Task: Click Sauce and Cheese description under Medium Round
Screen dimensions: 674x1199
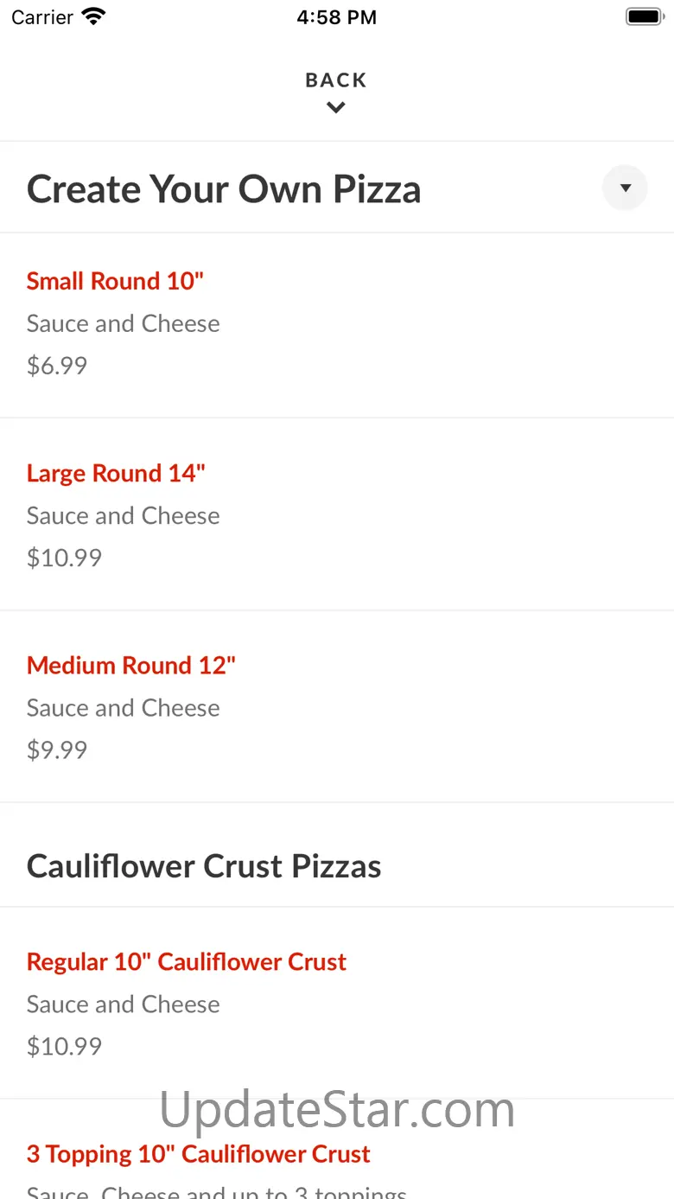Action: click(x=124, y=708)
